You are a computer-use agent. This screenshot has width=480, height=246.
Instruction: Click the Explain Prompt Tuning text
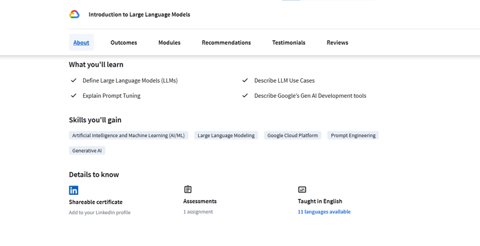pos(111,96)
